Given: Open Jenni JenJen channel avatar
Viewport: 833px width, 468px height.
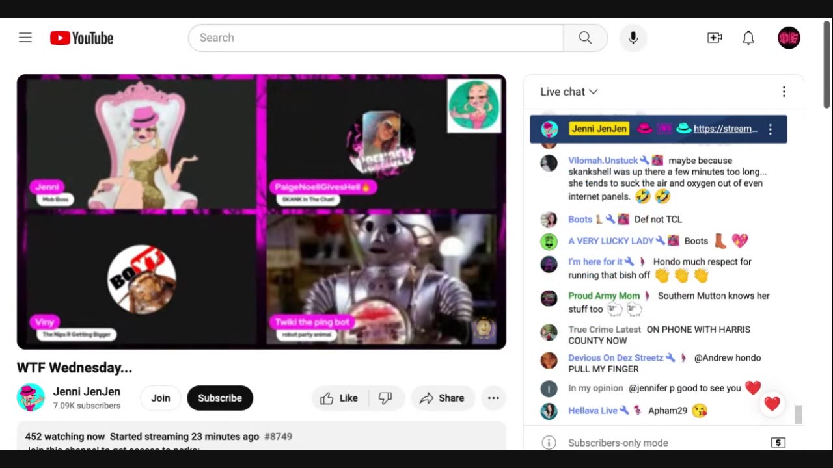Looking at the screenshot, I should click(31, 398).
